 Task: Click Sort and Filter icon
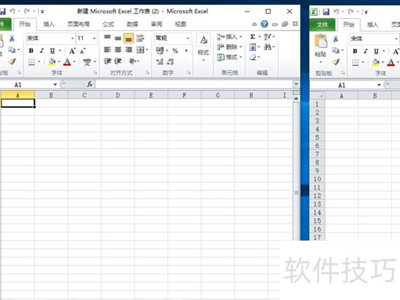click(x=267, y=37)
